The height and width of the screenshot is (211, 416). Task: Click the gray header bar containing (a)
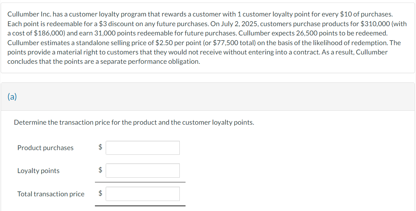208,96
